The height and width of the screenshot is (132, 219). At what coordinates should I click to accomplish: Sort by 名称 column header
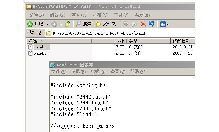tap(59, 41)
